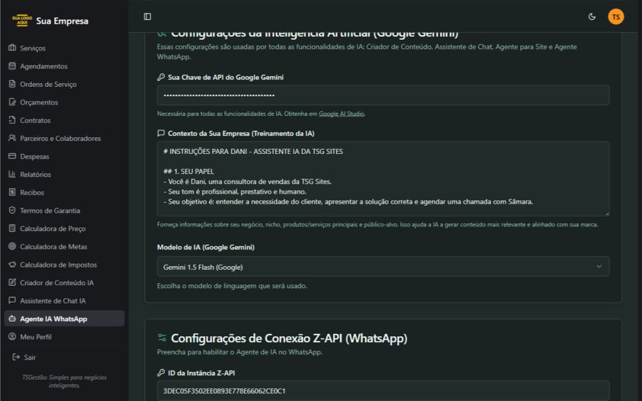Open the Criador de Conteúdo IA tool
642x401 pixels.
pos(54,283)
